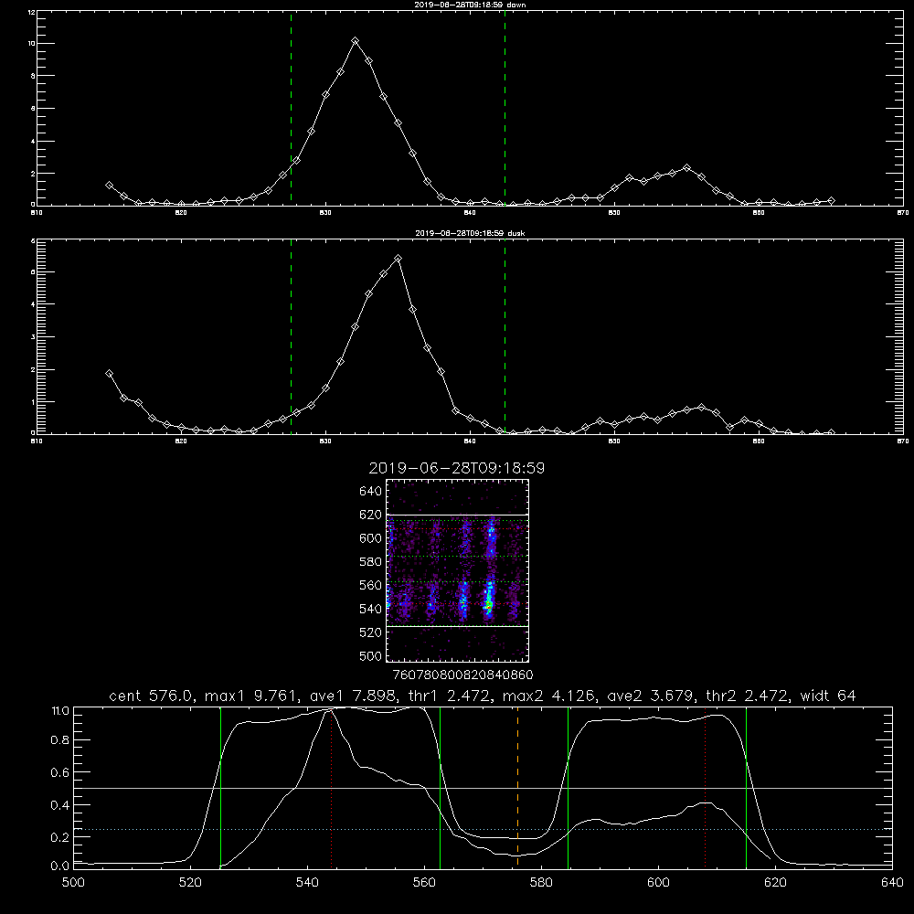Click bottom plot x-axis label 580
The height and width of the screenshot is (914, 914).
pyautogui.click(x=541, y=883)
